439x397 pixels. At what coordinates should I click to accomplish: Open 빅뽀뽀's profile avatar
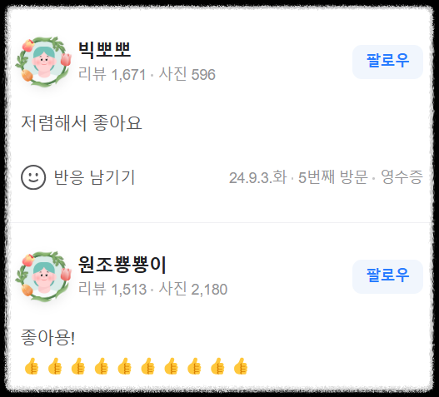(43, 62)
